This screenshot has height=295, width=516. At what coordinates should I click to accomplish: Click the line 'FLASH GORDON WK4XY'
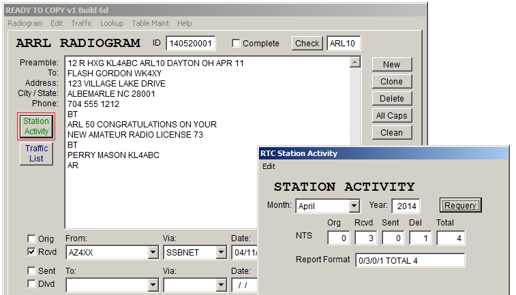click(115, 74)
